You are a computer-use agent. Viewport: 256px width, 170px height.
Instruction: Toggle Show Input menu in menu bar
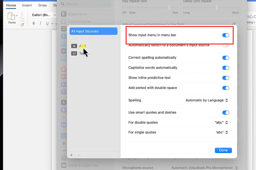pyautogui.click(x=226, y=35)
